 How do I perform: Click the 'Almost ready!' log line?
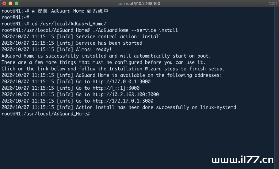pos(57,49)
